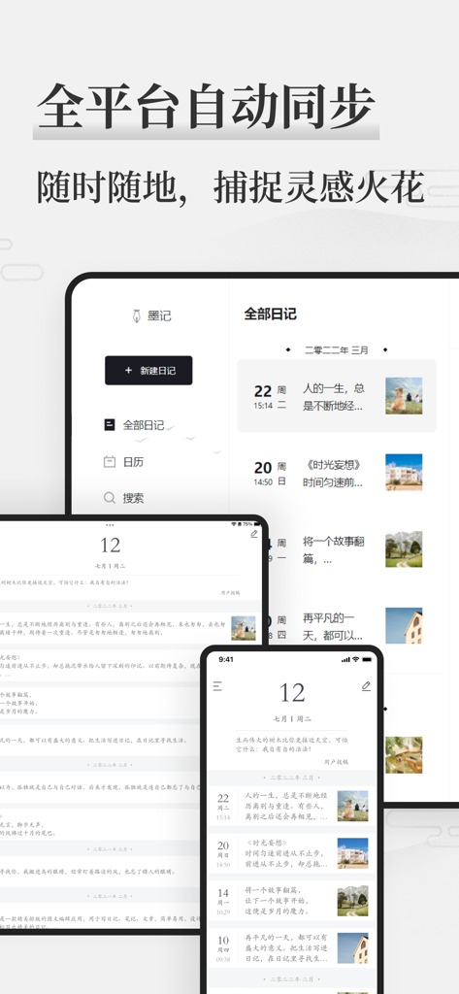
Task: Tap the dog thumbnail on the tablet
Action: tap(244, 628)
